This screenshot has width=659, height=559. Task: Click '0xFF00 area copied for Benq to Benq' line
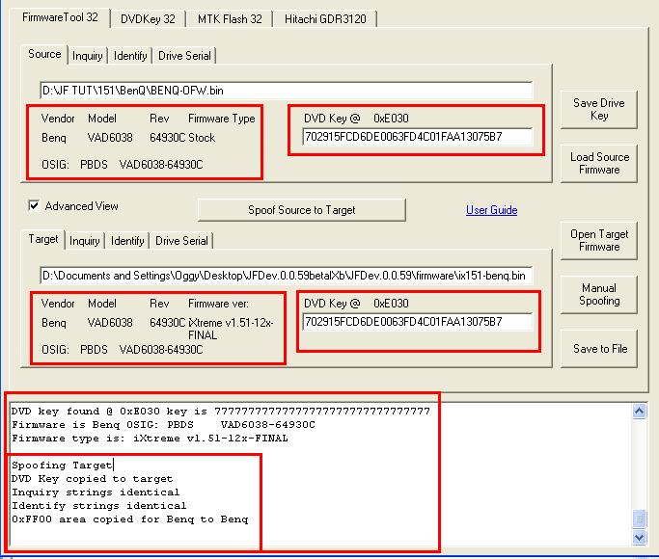coord(130,519)
